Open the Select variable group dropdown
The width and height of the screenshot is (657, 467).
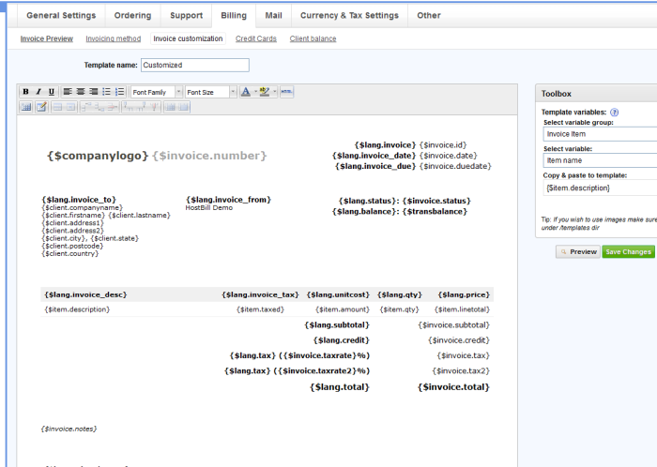(600, 134)
